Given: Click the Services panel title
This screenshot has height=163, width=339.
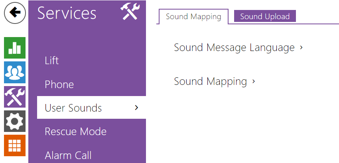Looking at the screenshot, I should 67,13.
